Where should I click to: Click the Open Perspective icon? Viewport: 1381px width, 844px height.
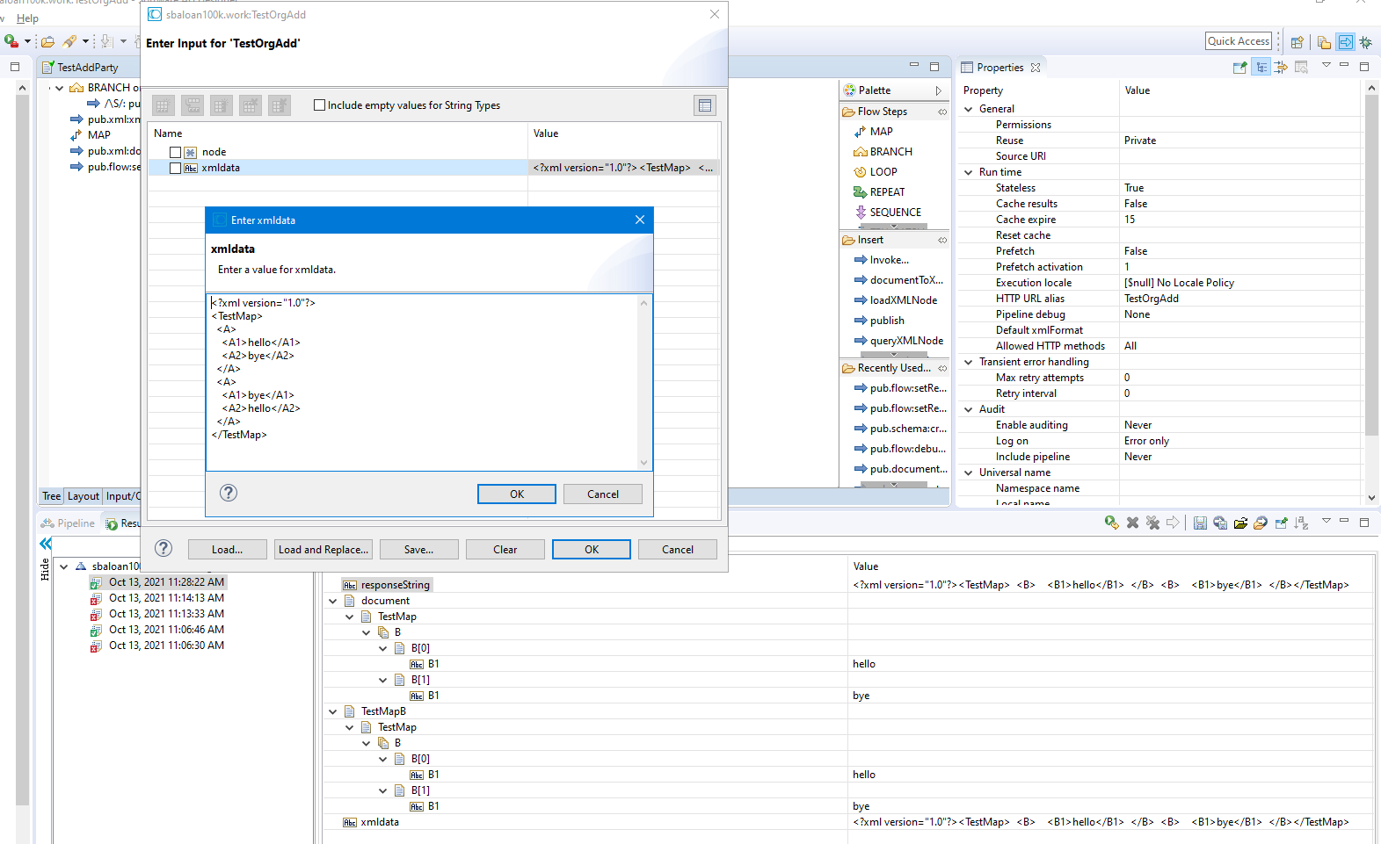[1297, 42]
